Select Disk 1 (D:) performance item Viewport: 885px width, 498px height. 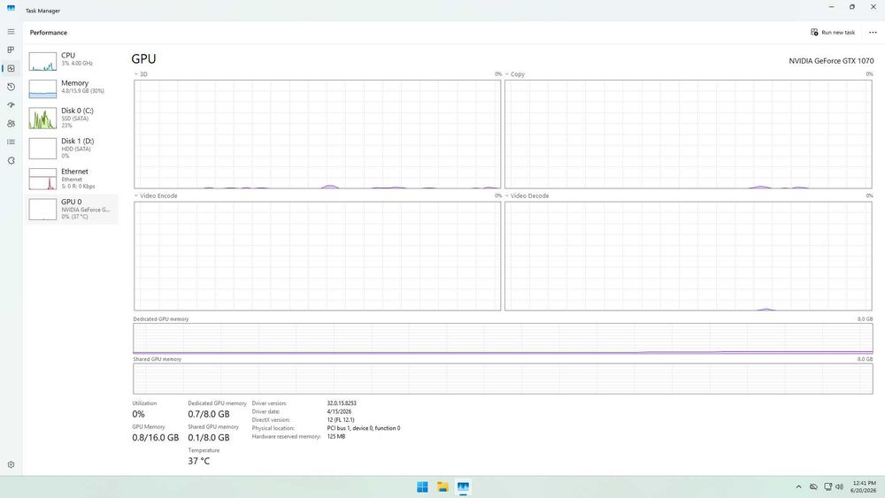pos(71,149)
